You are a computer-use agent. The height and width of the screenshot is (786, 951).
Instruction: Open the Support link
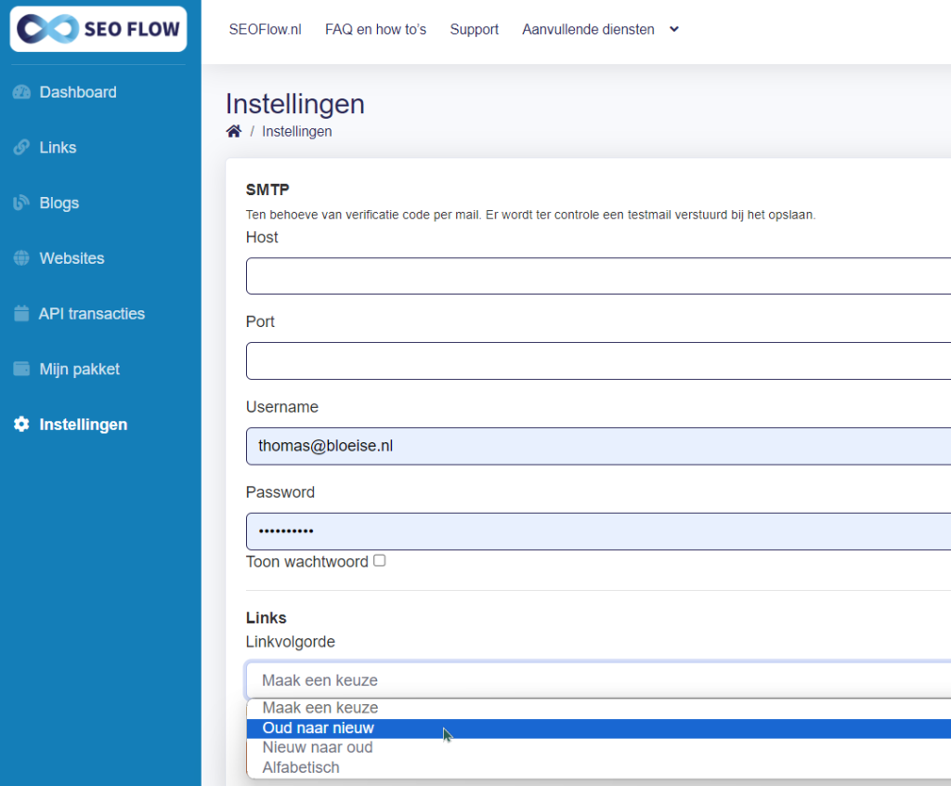click(475, 29)
